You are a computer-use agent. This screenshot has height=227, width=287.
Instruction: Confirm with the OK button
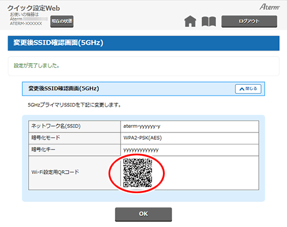point(143,214)
